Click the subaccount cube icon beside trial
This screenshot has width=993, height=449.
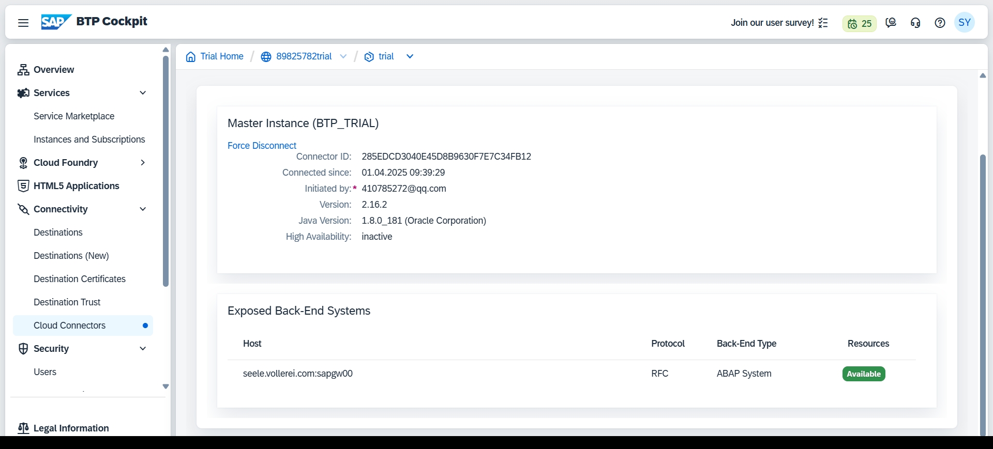tap(369, 57)
